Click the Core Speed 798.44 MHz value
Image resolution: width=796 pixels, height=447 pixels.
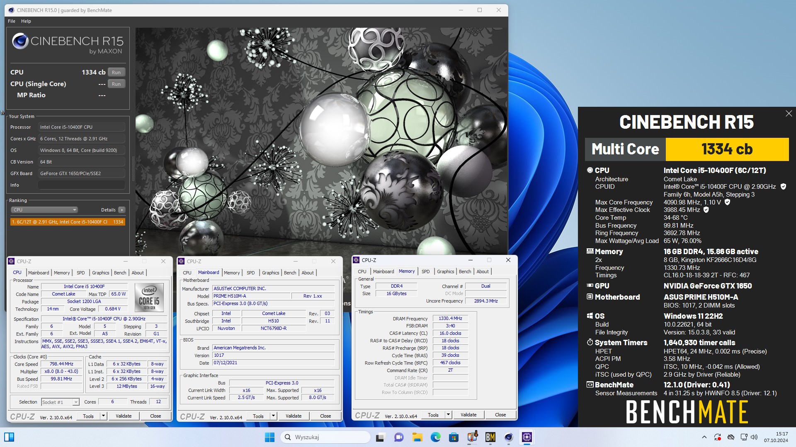click(61, 364)
